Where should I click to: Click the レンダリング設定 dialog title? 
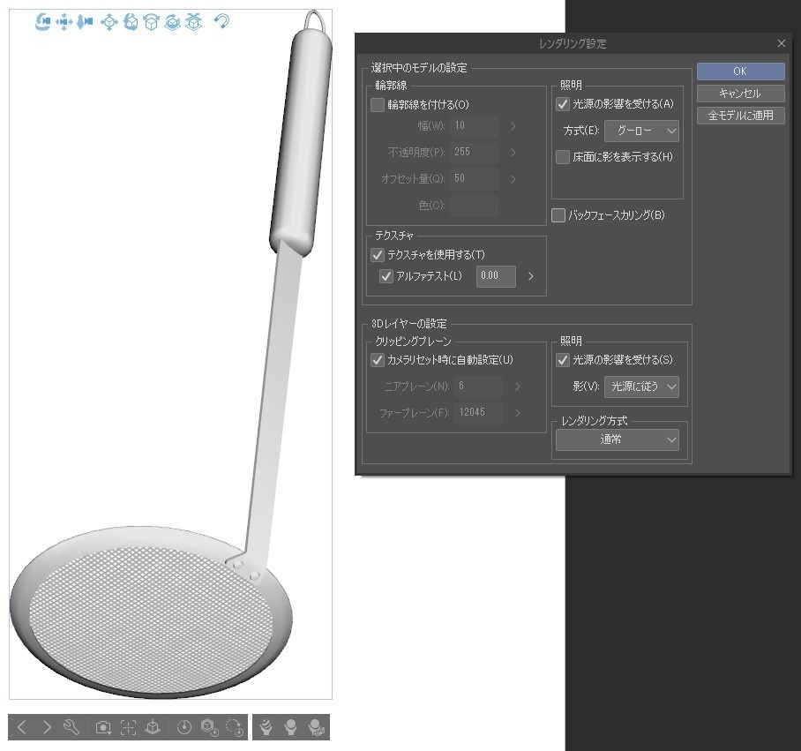[573, 44]
